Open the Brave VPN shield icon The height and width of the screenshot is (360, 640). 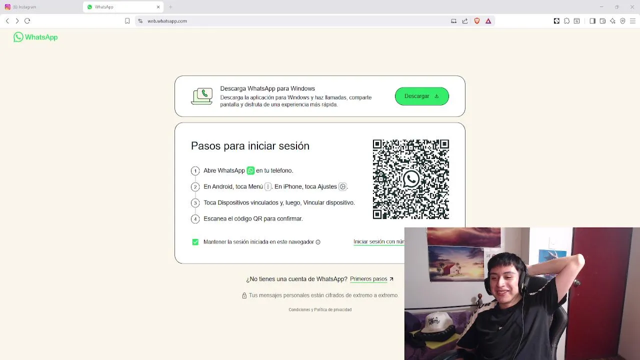622,21
